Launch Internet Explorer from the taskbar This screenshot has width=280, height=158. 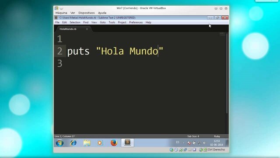[x=73, y=143]
